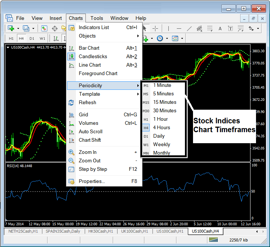
Task: Open the Insert menu
Action: click(x=56, y=18)
